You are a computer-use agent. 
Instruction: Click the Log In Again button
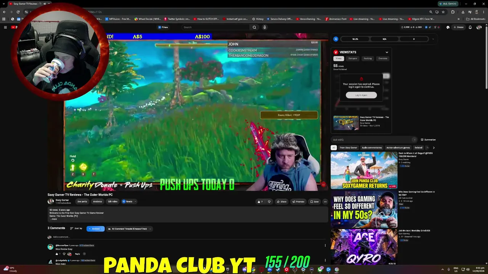pyautogui.click(x=361, y=95)
